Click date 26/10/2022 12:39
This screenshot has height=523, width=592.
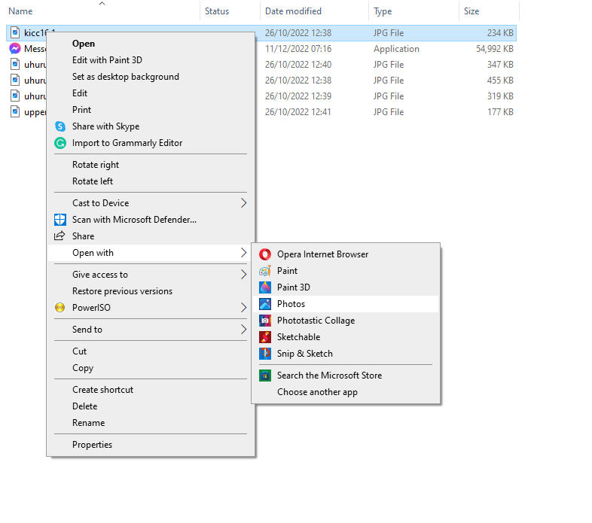coord(298,96)
